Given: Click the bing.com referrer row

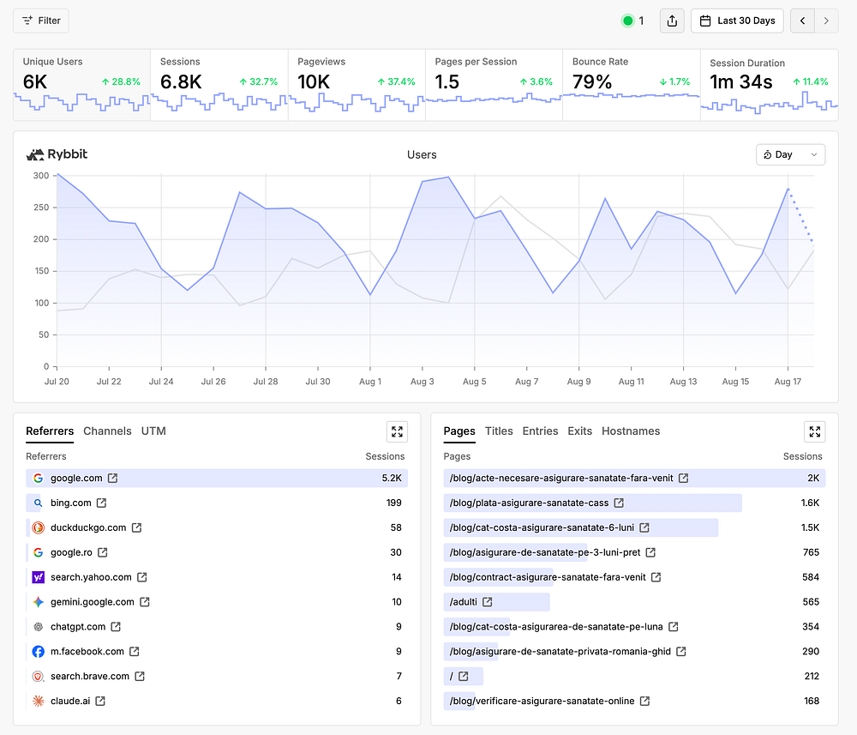Looking at the screenshot, I should click(x=217, y=503).
